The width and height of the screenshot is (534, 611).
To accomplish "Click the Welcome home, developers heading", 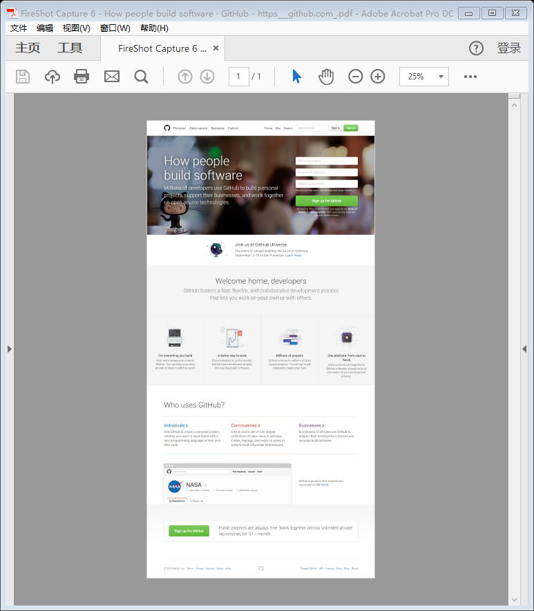I will coord(260,281).
